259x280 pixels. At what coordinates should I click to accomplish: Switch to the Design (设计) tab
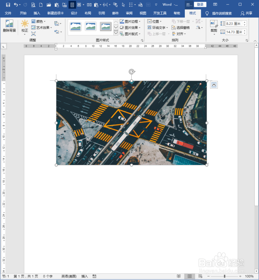tap(74, 13)
